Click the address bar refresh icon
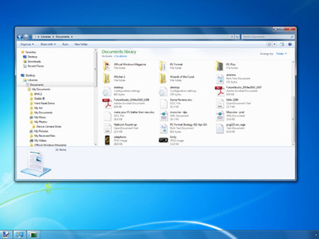The image size is (319, 239). [x=237, y=37]
